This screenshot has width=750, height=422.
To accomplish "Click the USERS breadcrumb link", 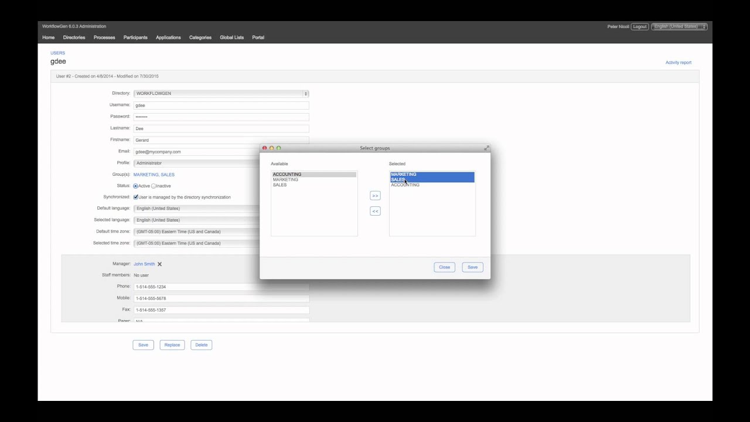I will tap(58, 53).
